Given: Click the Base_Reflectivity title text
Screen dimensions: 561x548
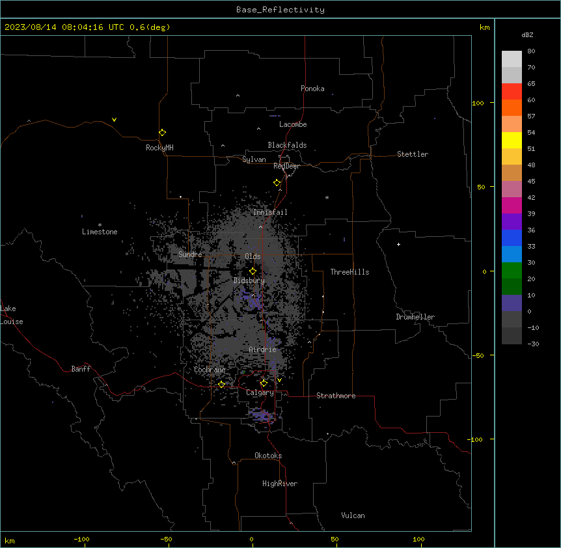Looking at the screenshot, I should point(280,10).
